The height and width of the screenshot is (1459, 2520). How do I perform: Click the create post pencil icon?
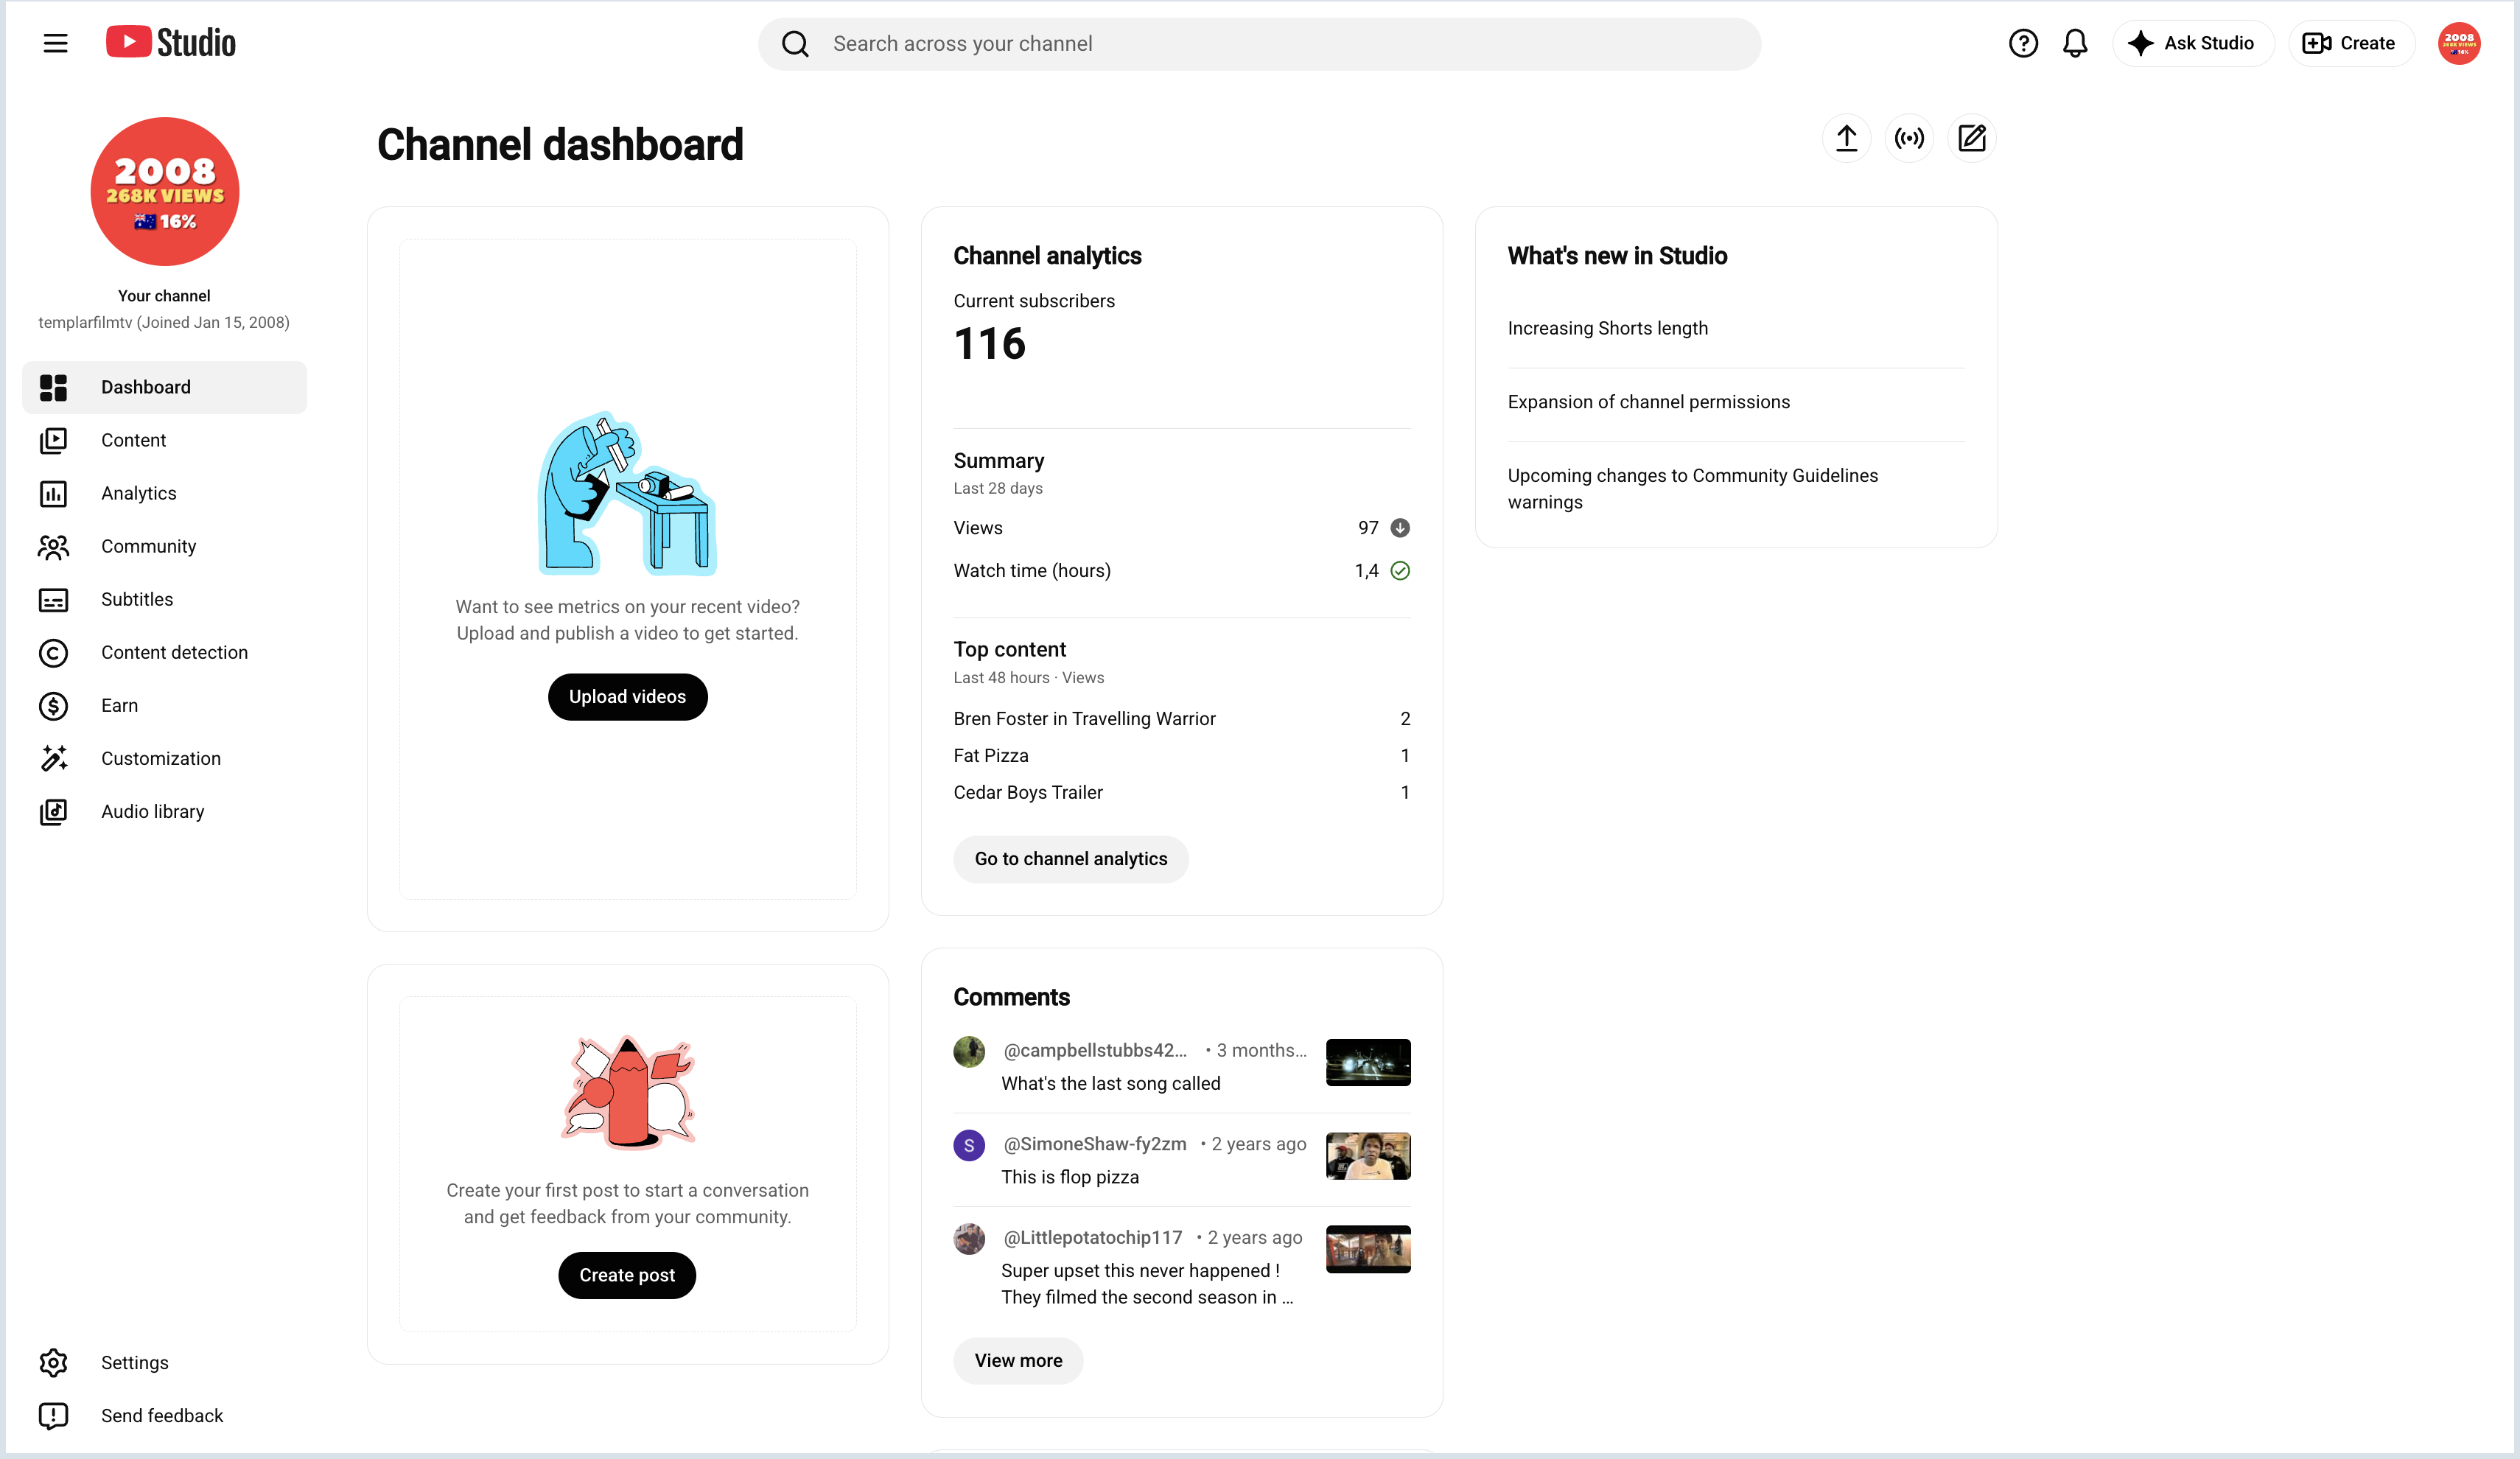[1972, 138]
